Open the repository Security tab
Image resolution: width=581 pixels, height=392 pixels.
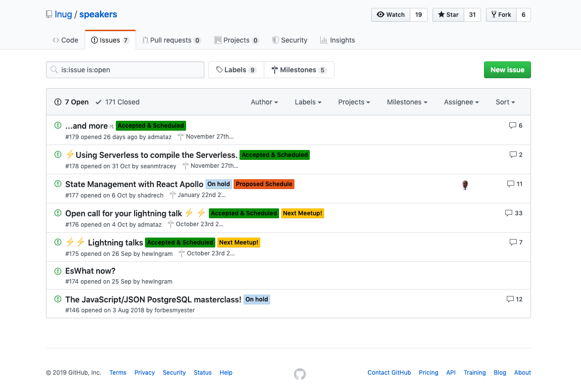click(290, 40)
